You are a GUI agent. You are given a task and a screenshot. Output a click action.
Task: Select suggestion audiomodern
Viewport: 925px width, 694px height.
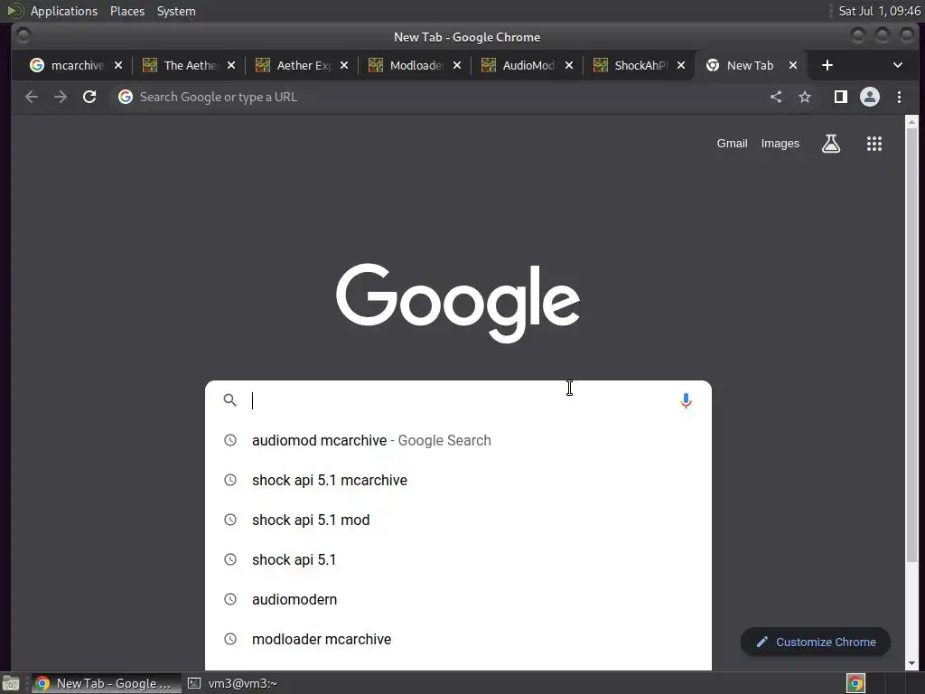(458, 599)
